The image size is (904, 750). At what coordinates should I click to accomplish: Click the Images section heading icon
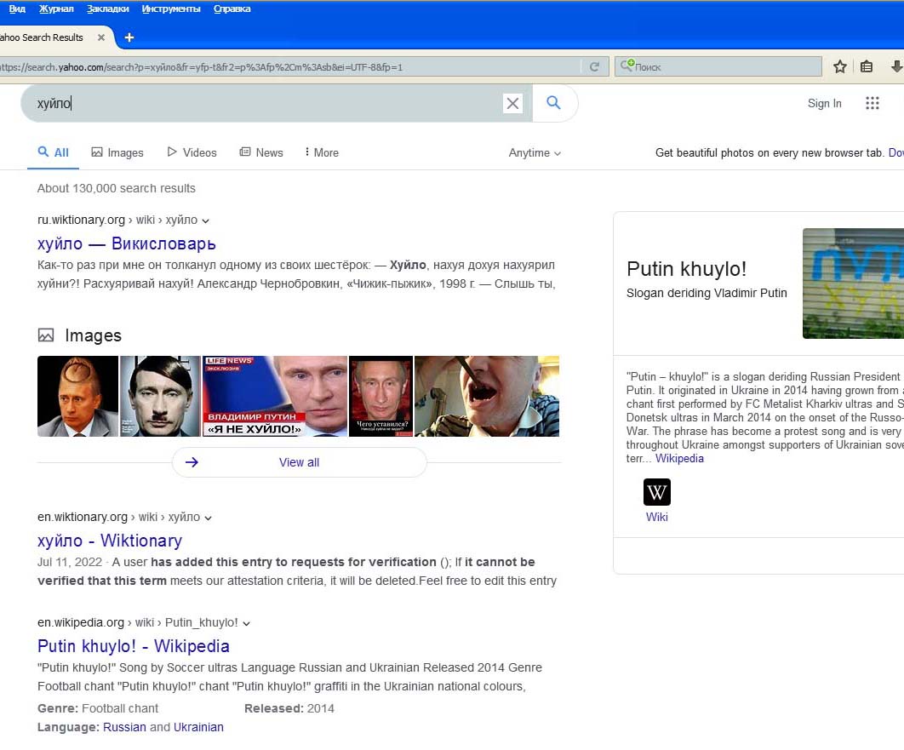(x=46, y=335)
